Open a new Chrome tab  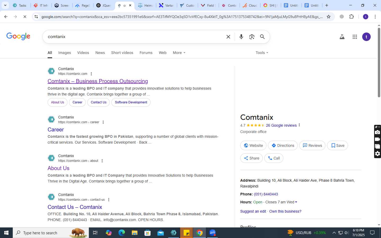(x=327, y=5)
